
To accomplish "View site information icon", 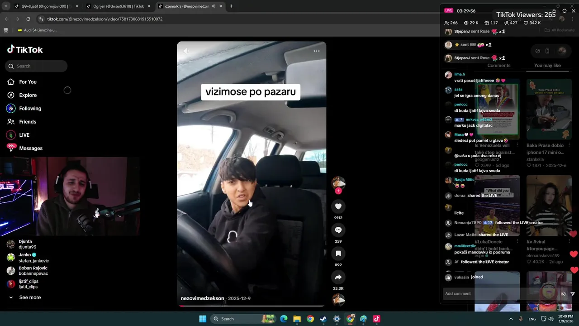I will pyautogui.click(x=41, y=19).
